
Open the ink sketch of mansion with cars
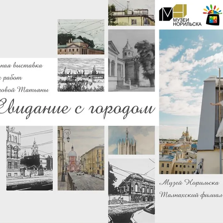[x=131, y=191]
